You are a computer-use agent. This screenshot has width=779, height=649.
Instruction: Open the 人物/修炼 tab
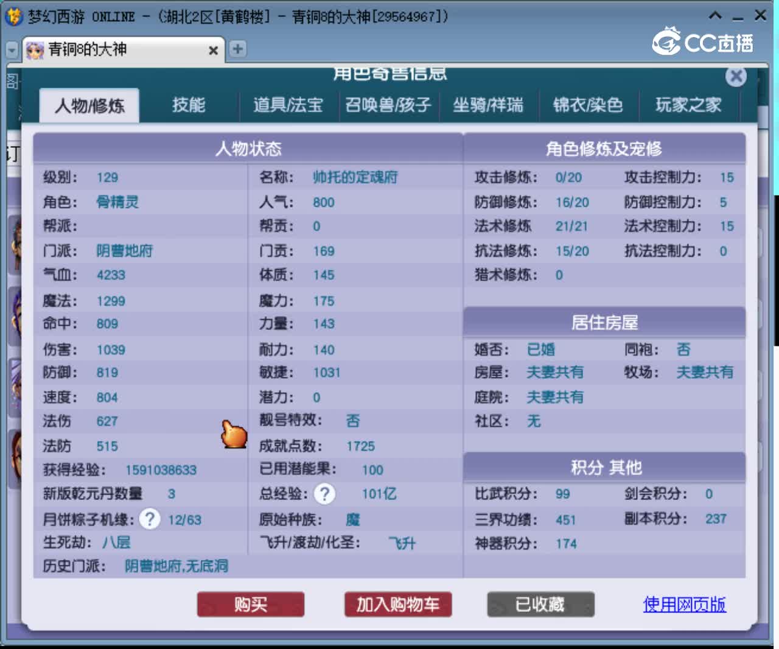point(89,105)
